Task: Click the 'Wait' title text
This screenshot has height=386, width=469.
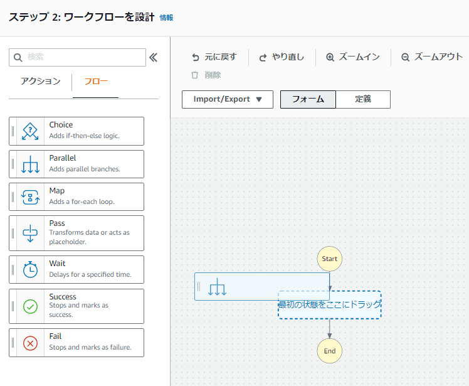Action: 58,263
